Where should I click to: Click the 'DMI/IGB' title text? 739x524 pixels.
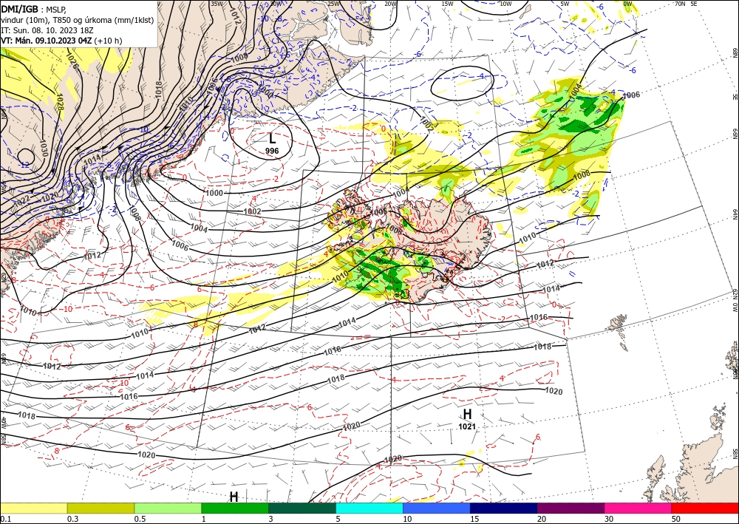tap(19, 8)
